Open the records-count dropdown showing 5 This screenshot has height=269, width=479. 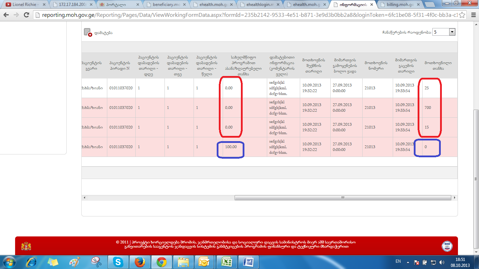[x=452, y=32]
